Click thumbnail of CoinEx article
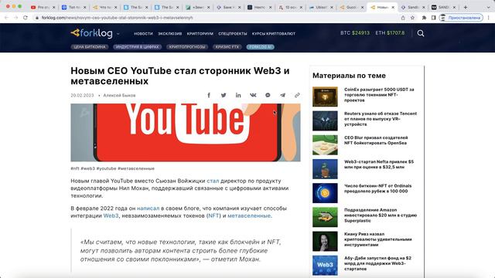 325,97
